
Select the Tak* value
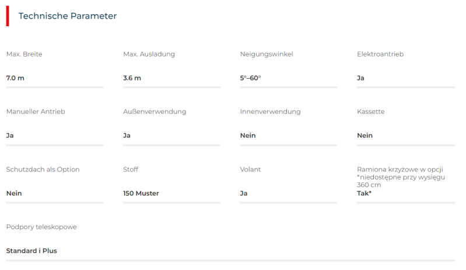364,193
